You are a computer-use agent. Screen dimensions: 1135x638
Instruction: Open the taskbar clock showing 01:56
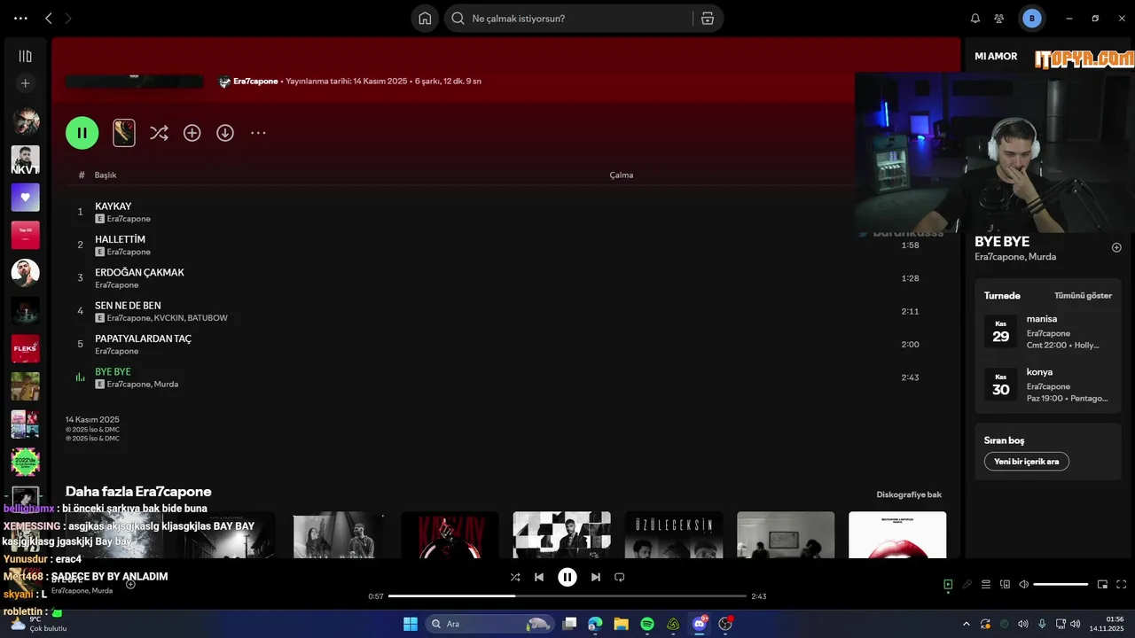[x=1106, y=624]
